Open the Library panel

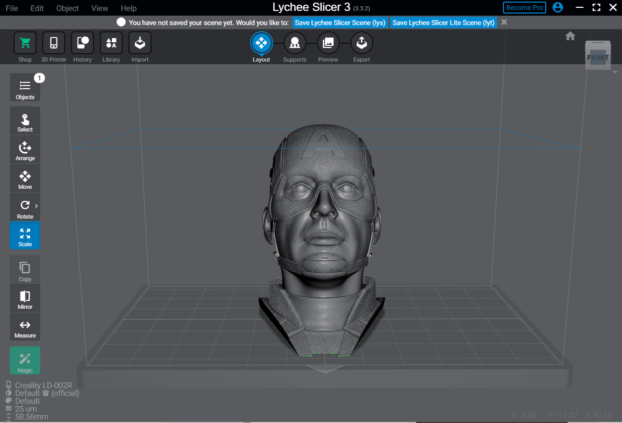[x=111, y=43]
